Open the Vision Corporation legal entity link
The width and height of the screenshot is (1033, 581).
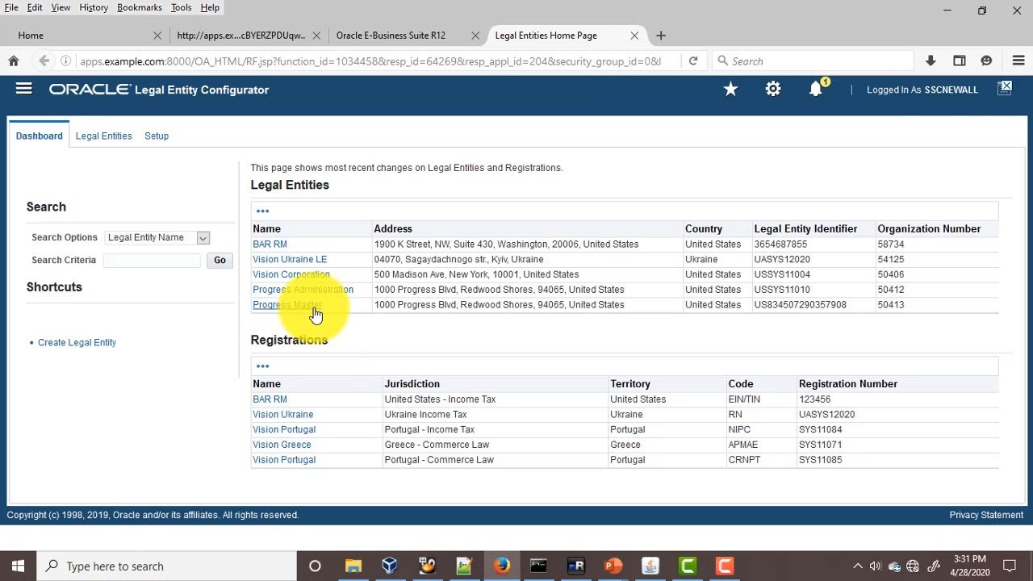pyautogui.click(x=291, y=274)
